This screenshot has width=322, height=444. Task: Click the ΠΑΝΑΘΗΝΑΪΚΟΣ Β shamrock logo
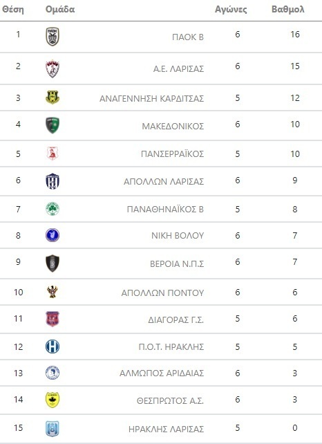[53, 209]
